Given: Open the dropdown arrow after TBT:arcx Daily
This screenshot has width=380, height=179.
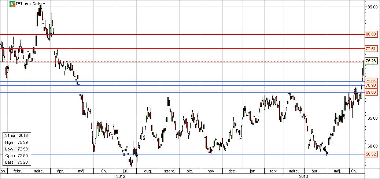Looking at the screenshot, I should [44, 4].
